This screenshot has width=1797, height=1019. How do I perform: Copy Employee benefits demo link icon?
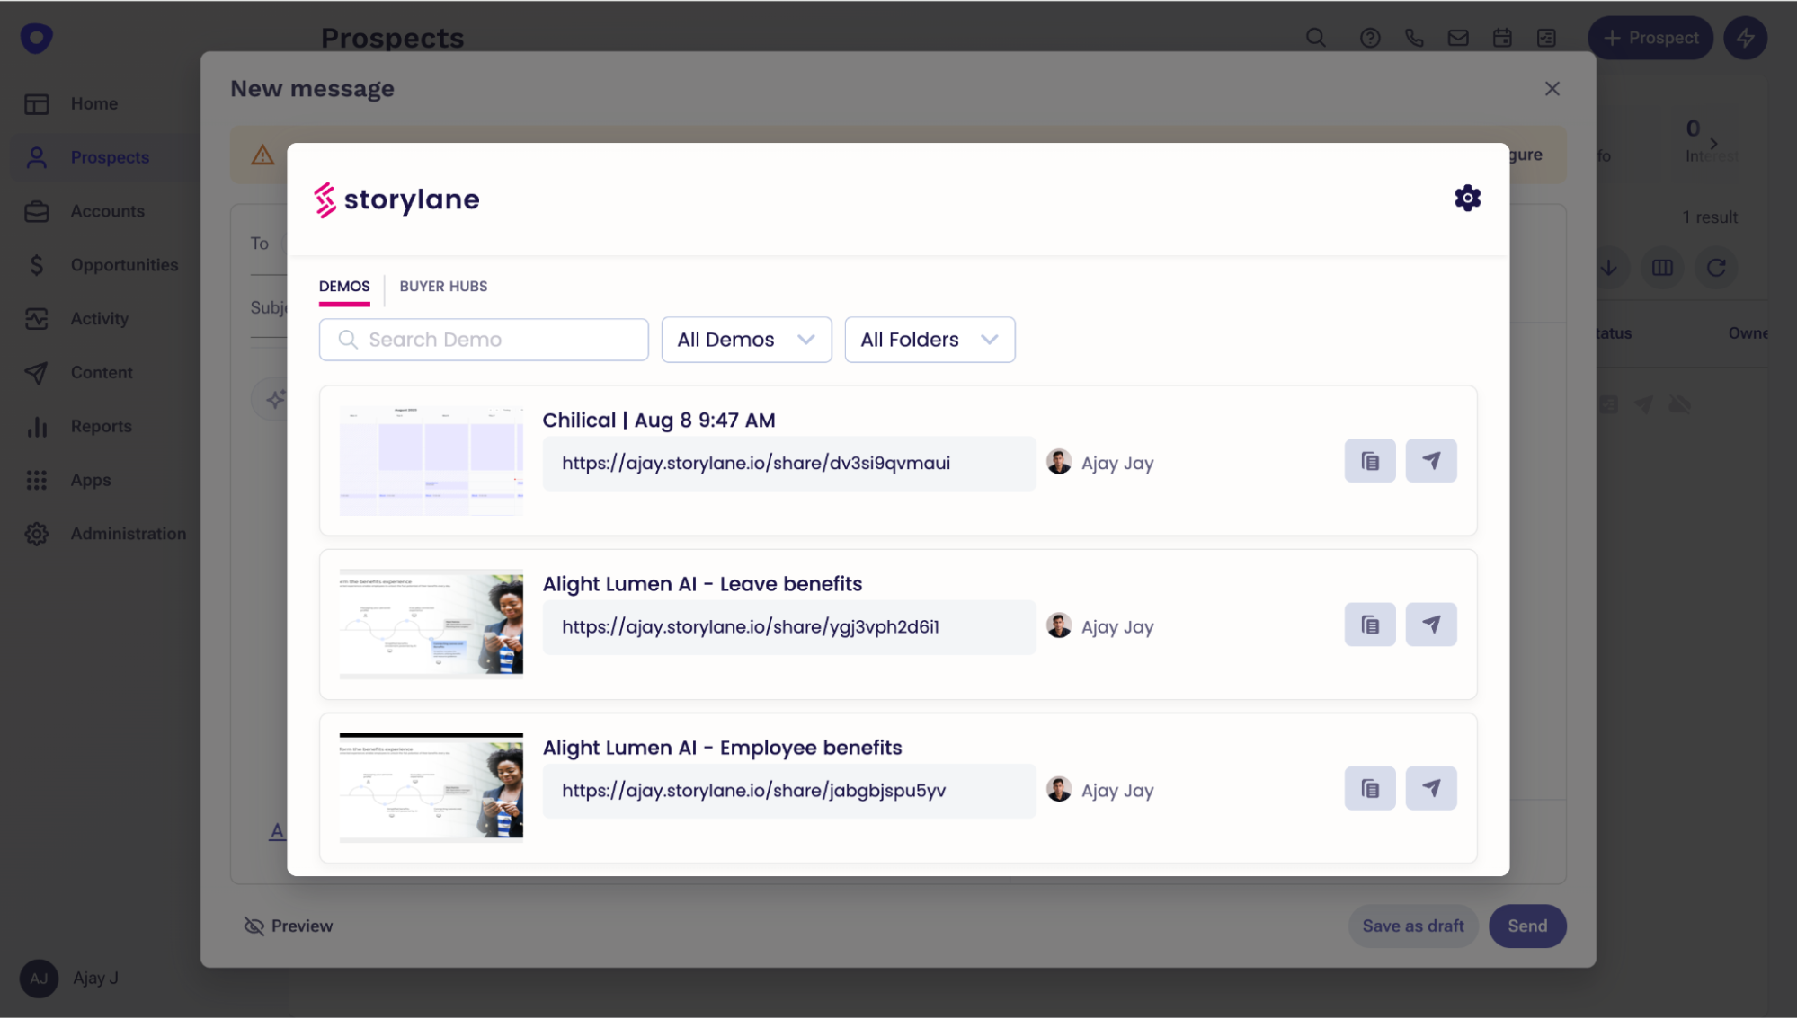coord(1369,788)
